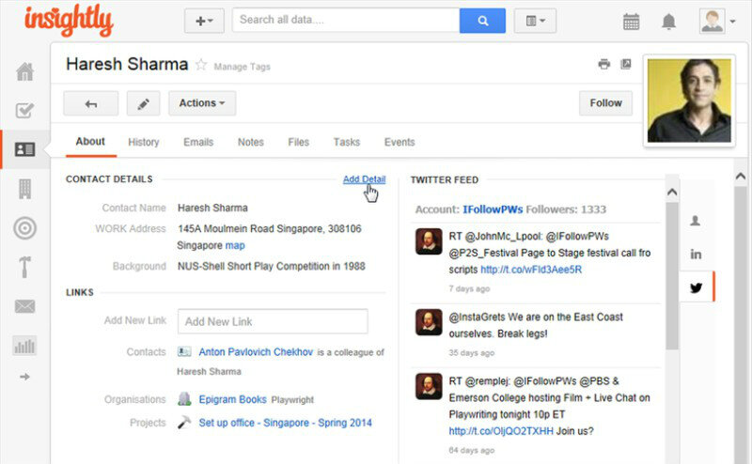
Task: Click the Add New Link input field
Action: [273, 321]
